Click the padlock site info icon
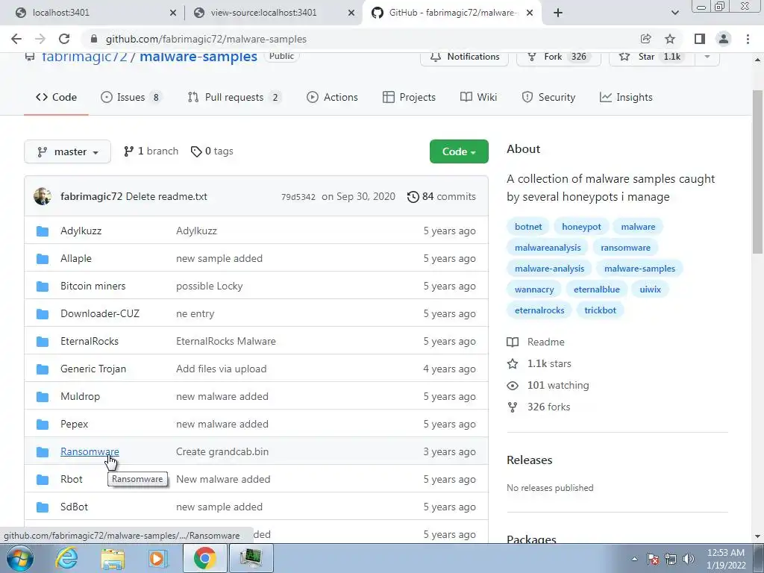 (x=94, y=39)
